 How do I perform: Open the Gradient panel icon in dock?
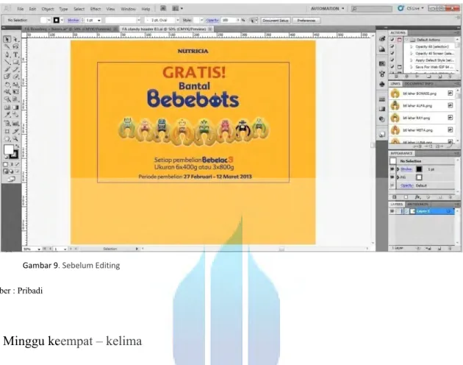click(382, 109)
